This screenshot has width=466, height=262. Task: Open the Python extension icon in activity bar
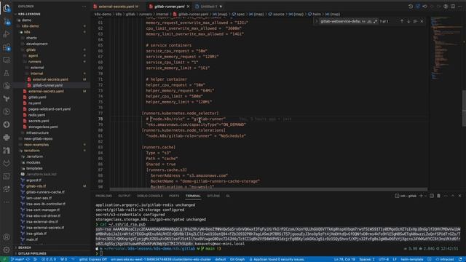click(x=7, y=138)
